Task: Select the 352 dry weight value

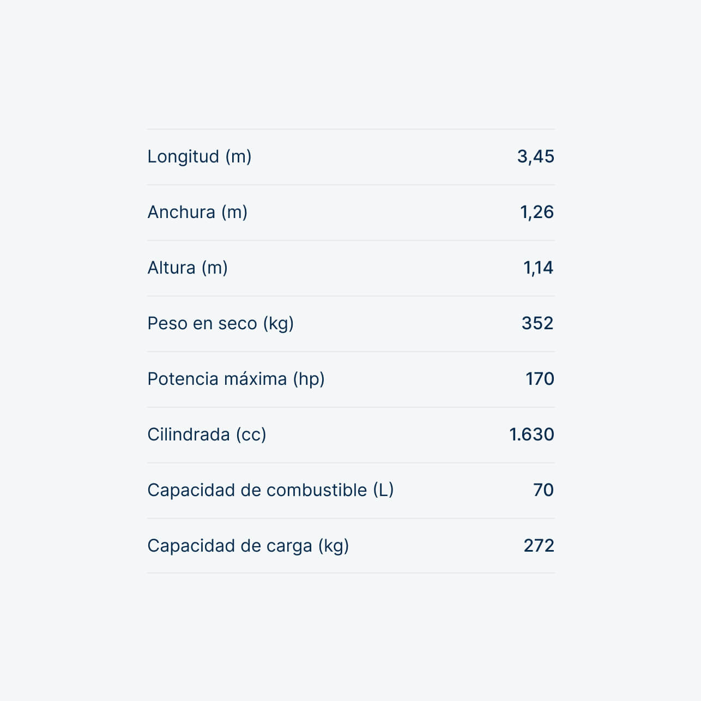Action: tap(537, 323)
